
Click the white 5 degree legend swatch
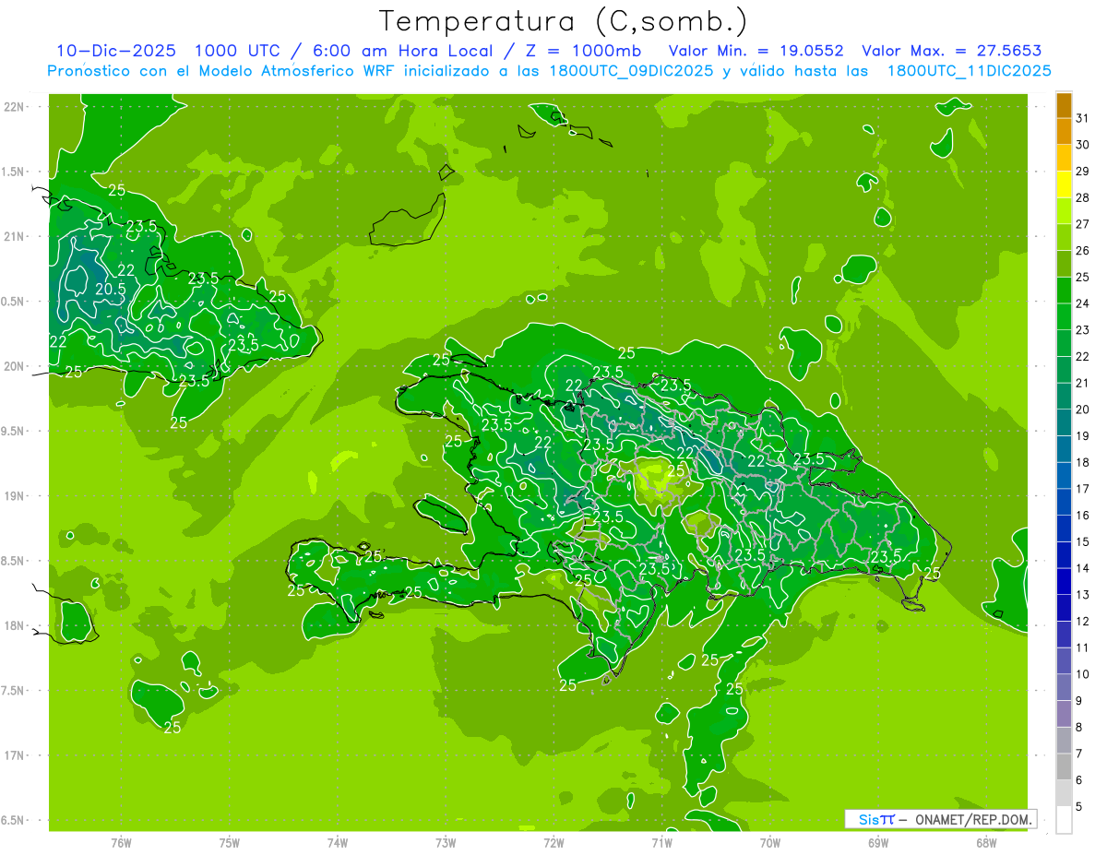point(1064,820)
